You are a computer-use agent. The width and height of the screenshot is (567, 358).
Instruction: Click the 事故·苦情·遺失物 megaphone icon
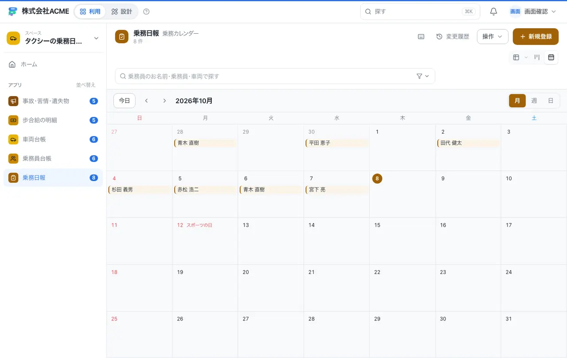[13, 101]
